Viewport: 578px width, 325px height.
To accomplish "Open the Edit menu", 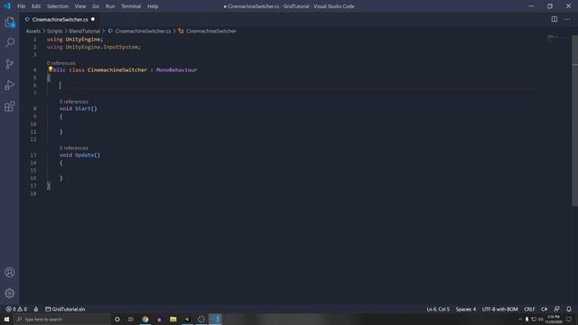I will click(x=36, y=6).
